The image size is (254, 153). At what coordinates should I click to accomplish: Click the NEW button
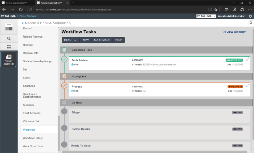(x=86, y=40)
